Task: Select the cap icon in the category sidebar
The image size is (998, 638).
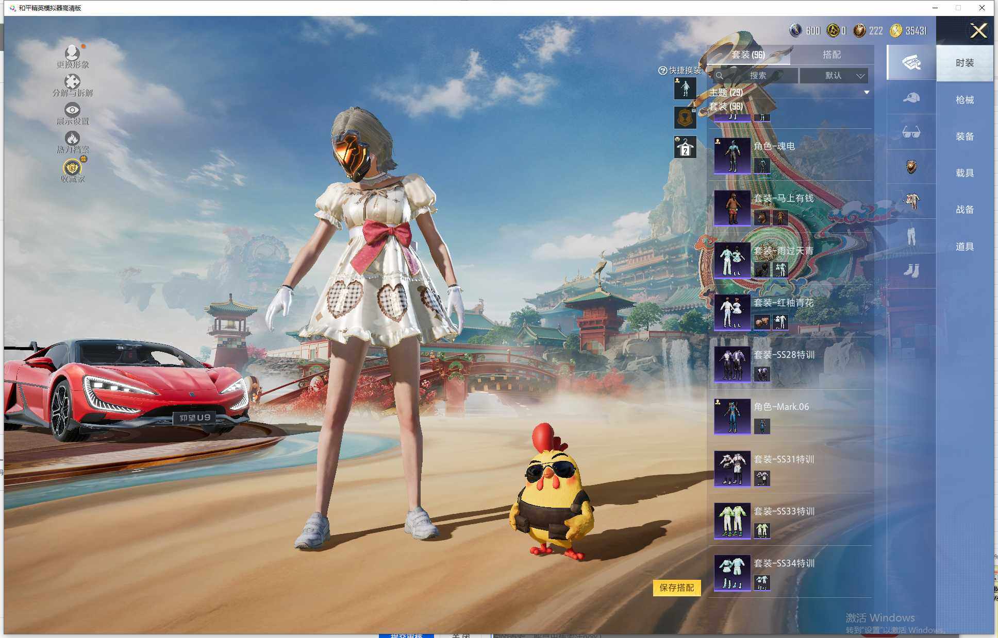Action: (911, 98)
